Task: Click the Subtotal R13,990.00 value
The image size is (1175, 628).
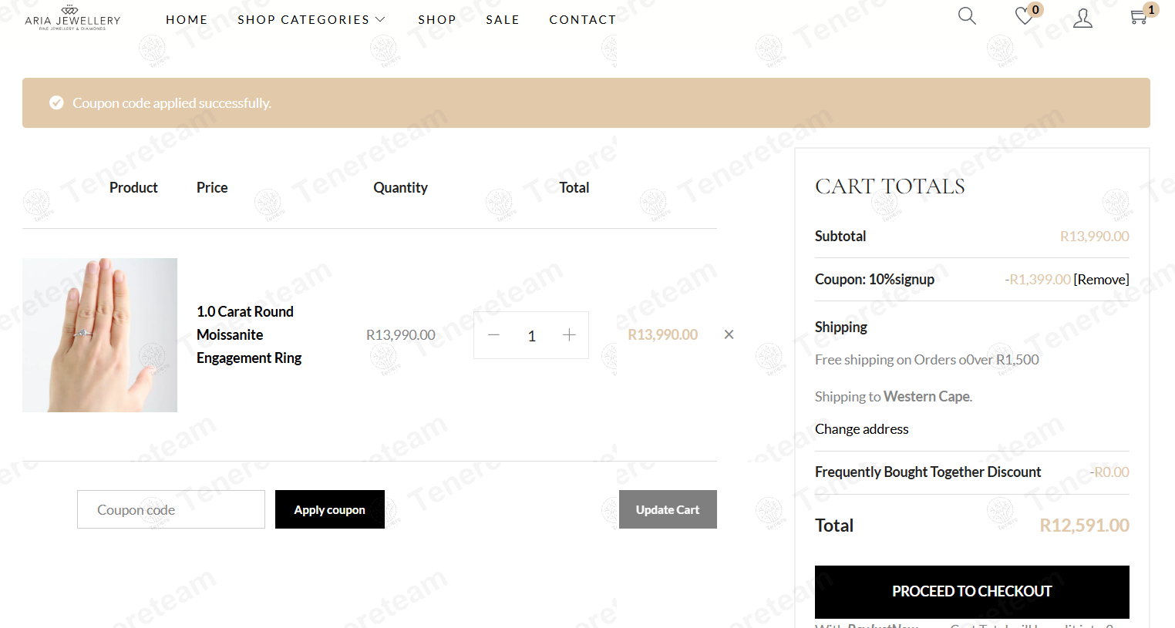Action: (1095, 237)
